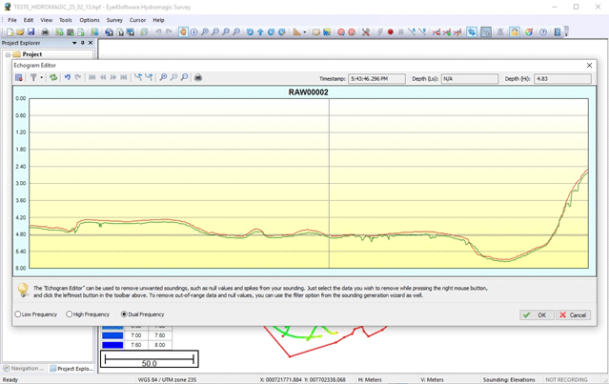The image size is (609, 384).
Task: Close the Project Explorer panel
Action: 91,43
